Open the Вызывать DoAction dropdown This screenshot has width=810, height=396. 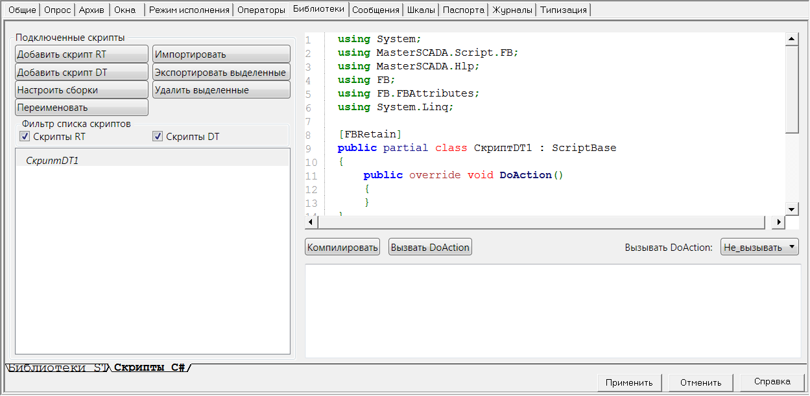[x=759, y=247]
